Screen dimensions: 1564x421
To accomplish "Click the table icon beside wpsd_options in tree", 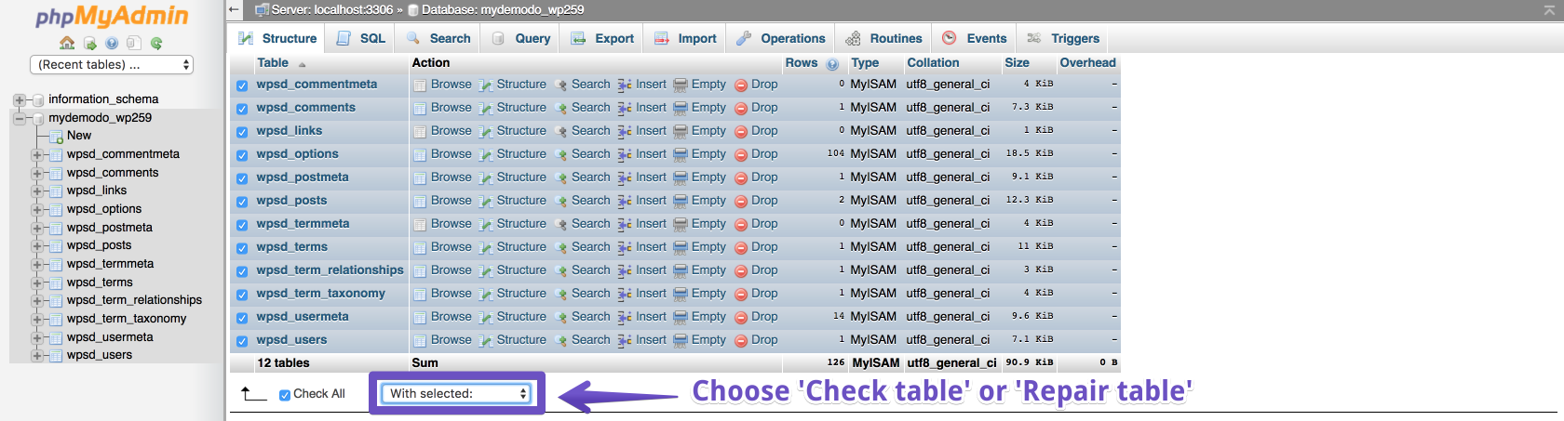I will pos(56,209).
